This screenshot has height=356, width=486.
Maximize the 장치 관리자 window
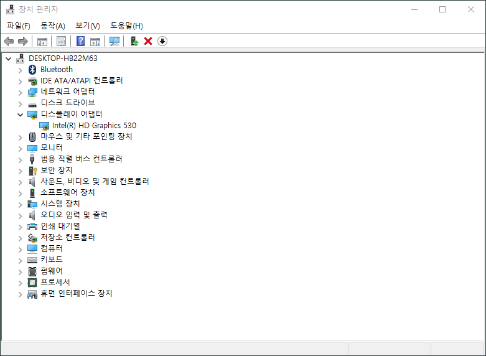click(442, 9)
